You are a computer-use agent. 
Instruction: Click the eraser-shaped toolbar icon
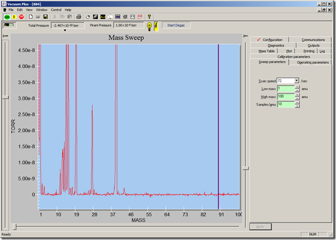88,17
